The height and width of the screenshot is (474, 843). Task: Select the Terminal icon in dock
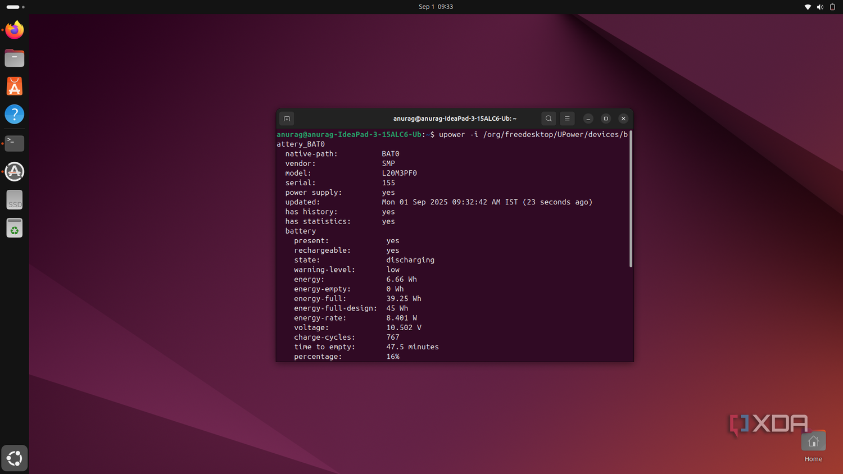[15, 143]
